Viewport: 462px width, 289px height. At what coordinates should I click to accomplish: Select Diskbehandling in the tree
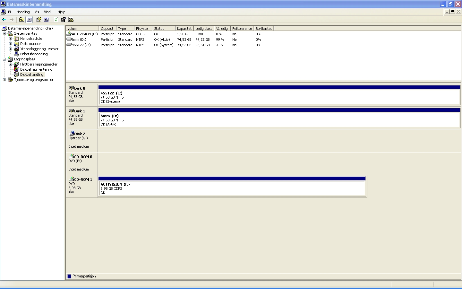click(x=31, y=74)
